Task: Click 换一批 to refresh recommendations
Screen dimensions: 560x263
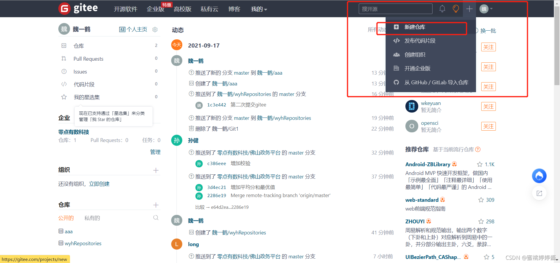Action: click(488, 31)
